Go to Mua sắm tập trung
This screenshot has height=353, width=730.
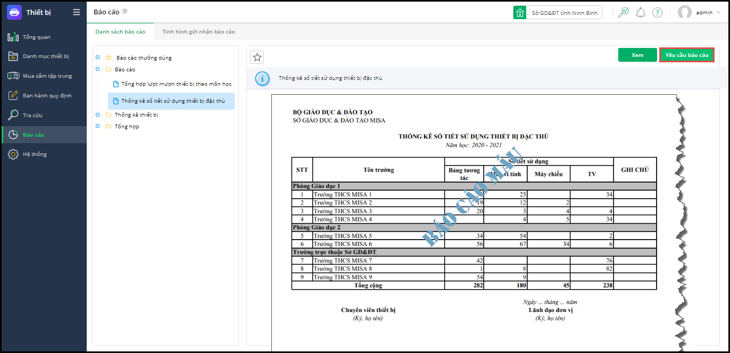click(x=47, y=76)
